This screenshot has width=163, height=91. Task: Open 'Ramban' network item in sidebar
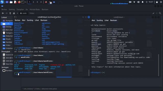tap(7, 71)
